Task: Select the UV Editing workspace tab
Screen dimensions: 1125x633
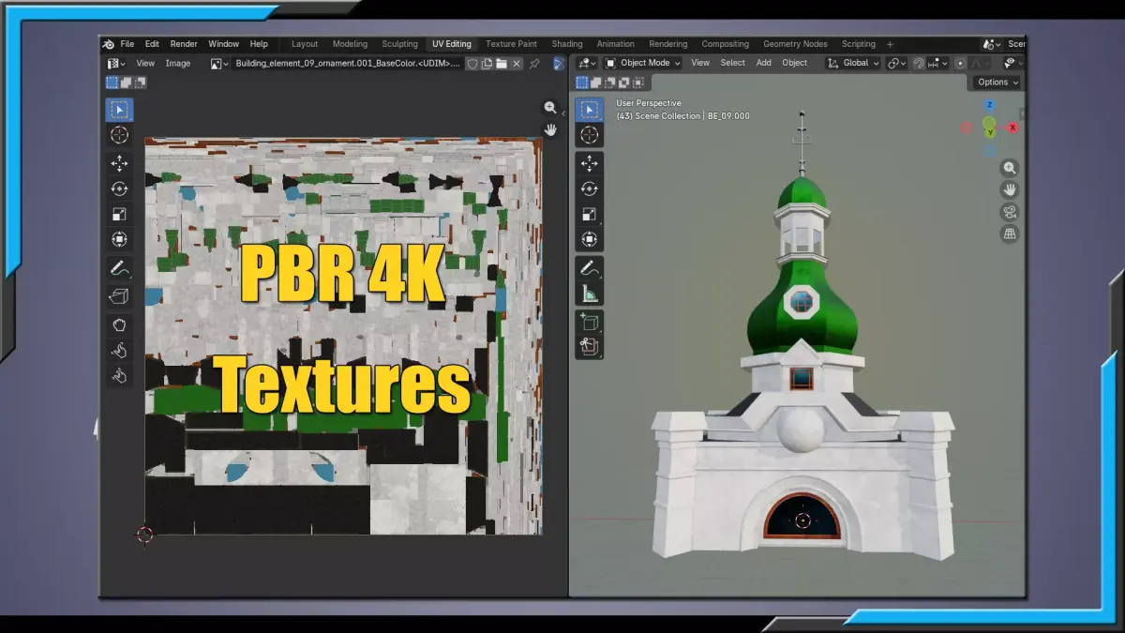Action: point(452,44)
